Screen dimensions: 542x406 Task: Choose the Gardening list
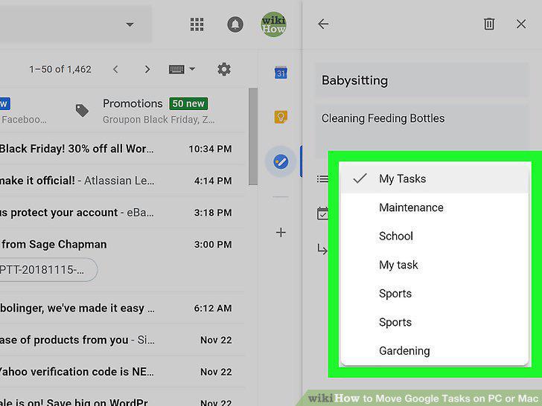point(435,351)
